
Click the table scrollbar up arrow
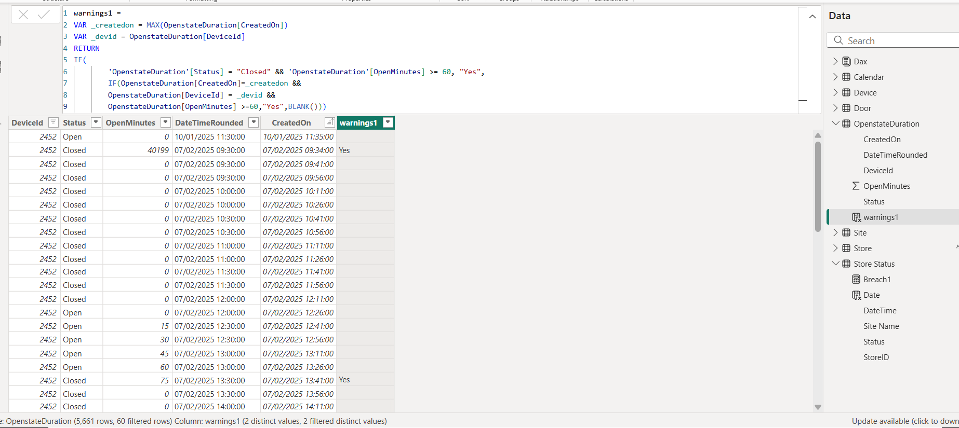pyautogui.click(x=818, y=135)
